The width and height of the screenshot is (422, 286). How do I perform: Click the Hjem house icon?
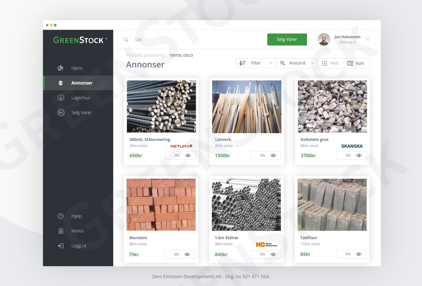[x=61, y=68]
